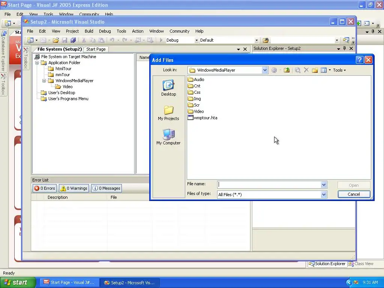Open the Cnt folder in file list

pos(194,86)
